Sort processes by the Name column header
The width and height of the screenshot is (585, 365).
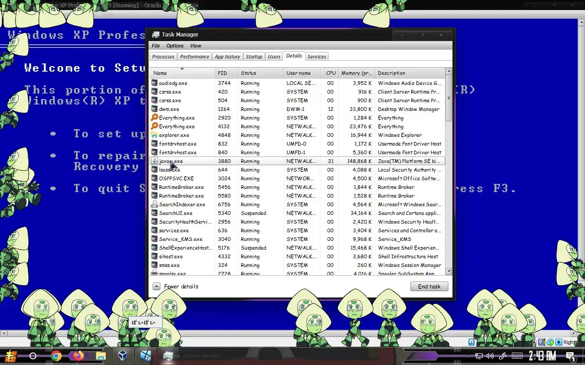(182, 73)
